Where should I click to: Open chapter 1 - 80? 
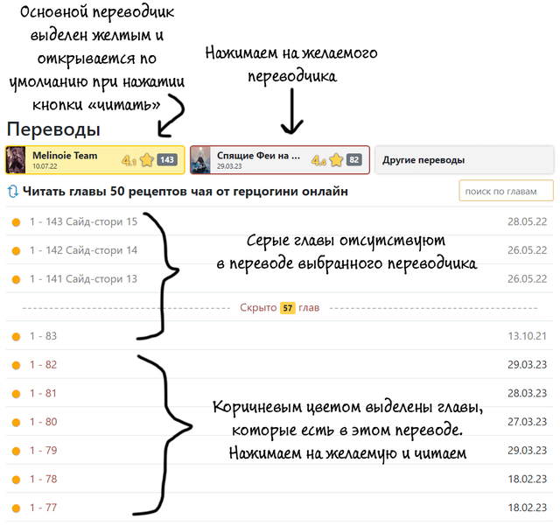click(43, 422)
